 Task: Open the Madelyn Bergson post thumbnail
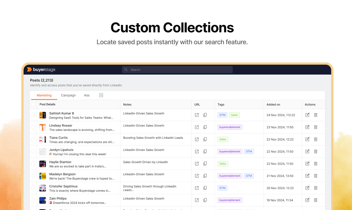(43, 176)
